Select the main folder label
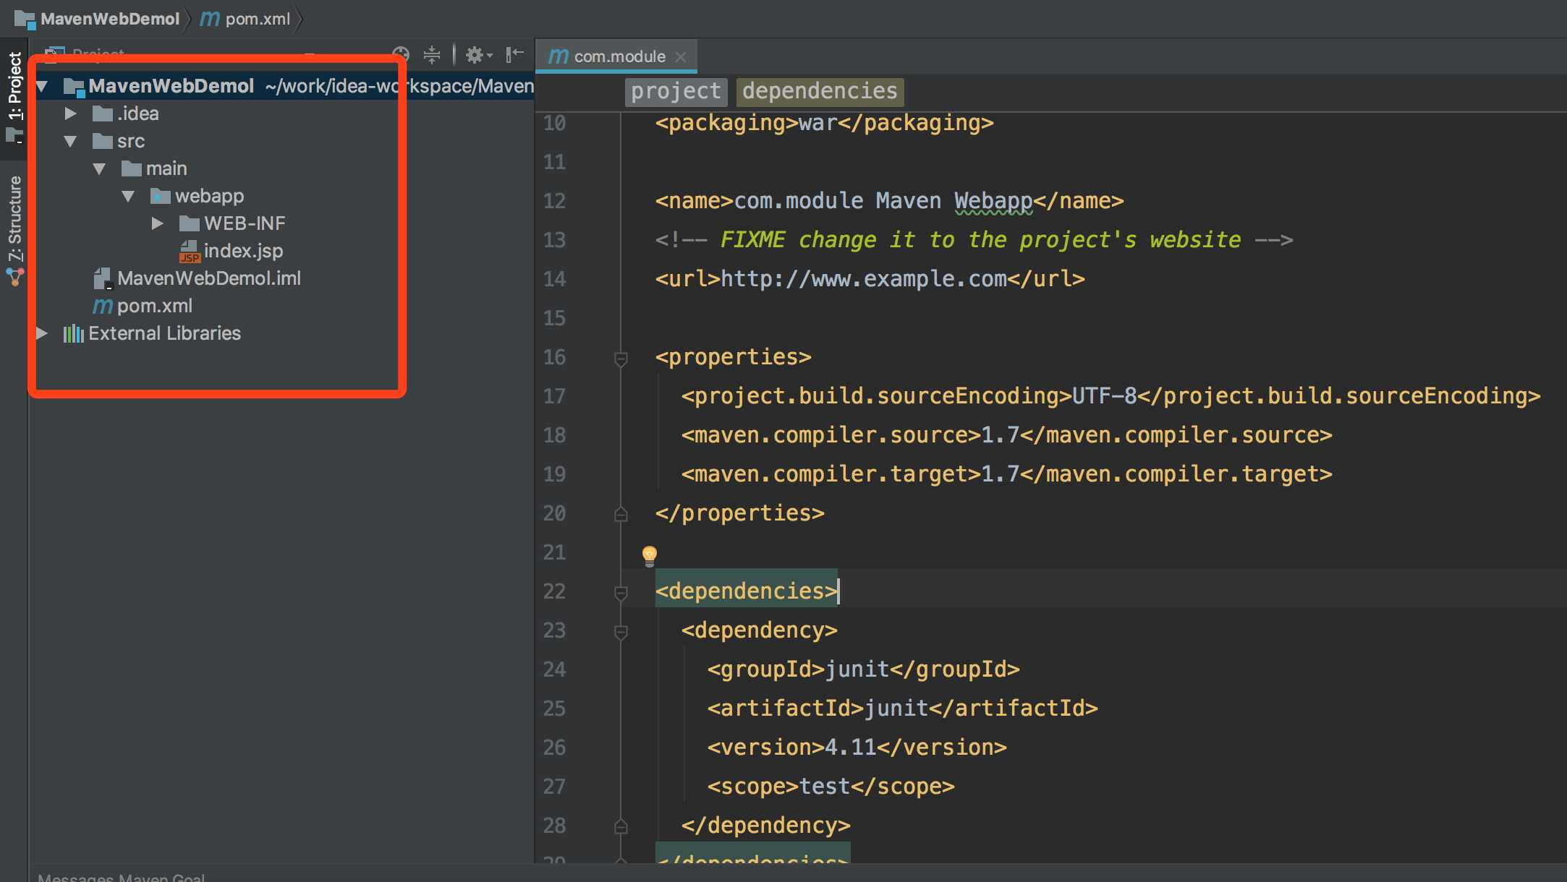The image size is (1567, 882). tap(166, 168)
